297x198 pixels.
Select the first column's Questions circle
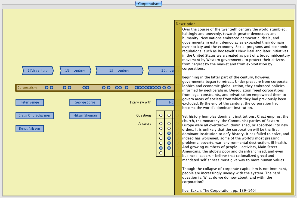click(x=161, y=115)
